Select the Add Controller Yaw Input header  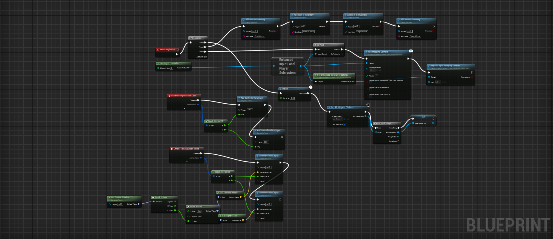252,99
